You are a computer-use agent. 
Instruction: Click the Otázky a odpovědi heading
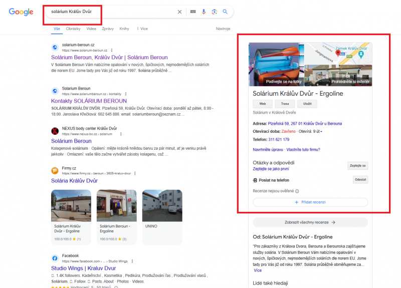tap(273, 162)
